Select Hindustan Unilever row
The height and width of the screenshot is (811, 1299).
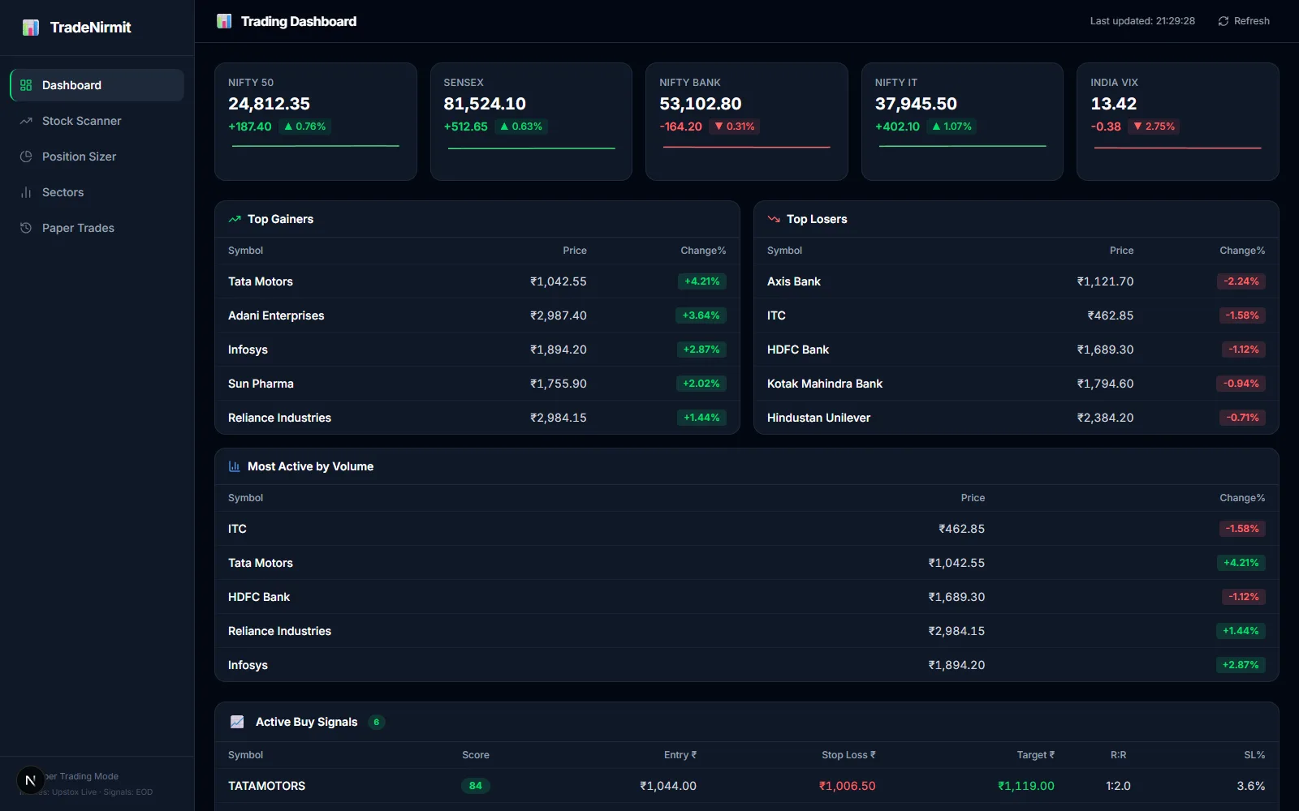[x=1016, y=418]
